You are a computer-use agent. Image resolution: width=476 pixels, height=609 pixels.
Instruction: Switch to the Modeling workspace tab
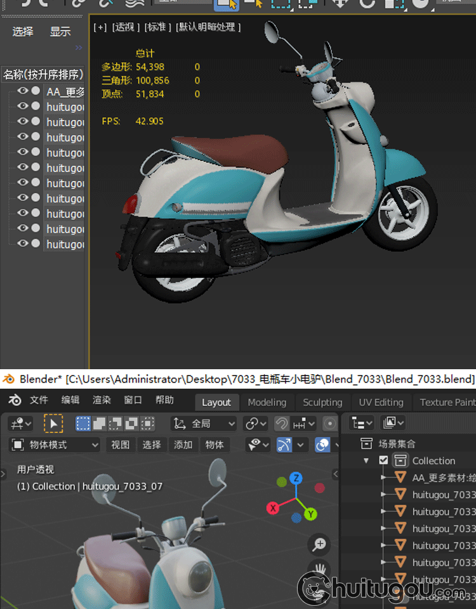267,402
